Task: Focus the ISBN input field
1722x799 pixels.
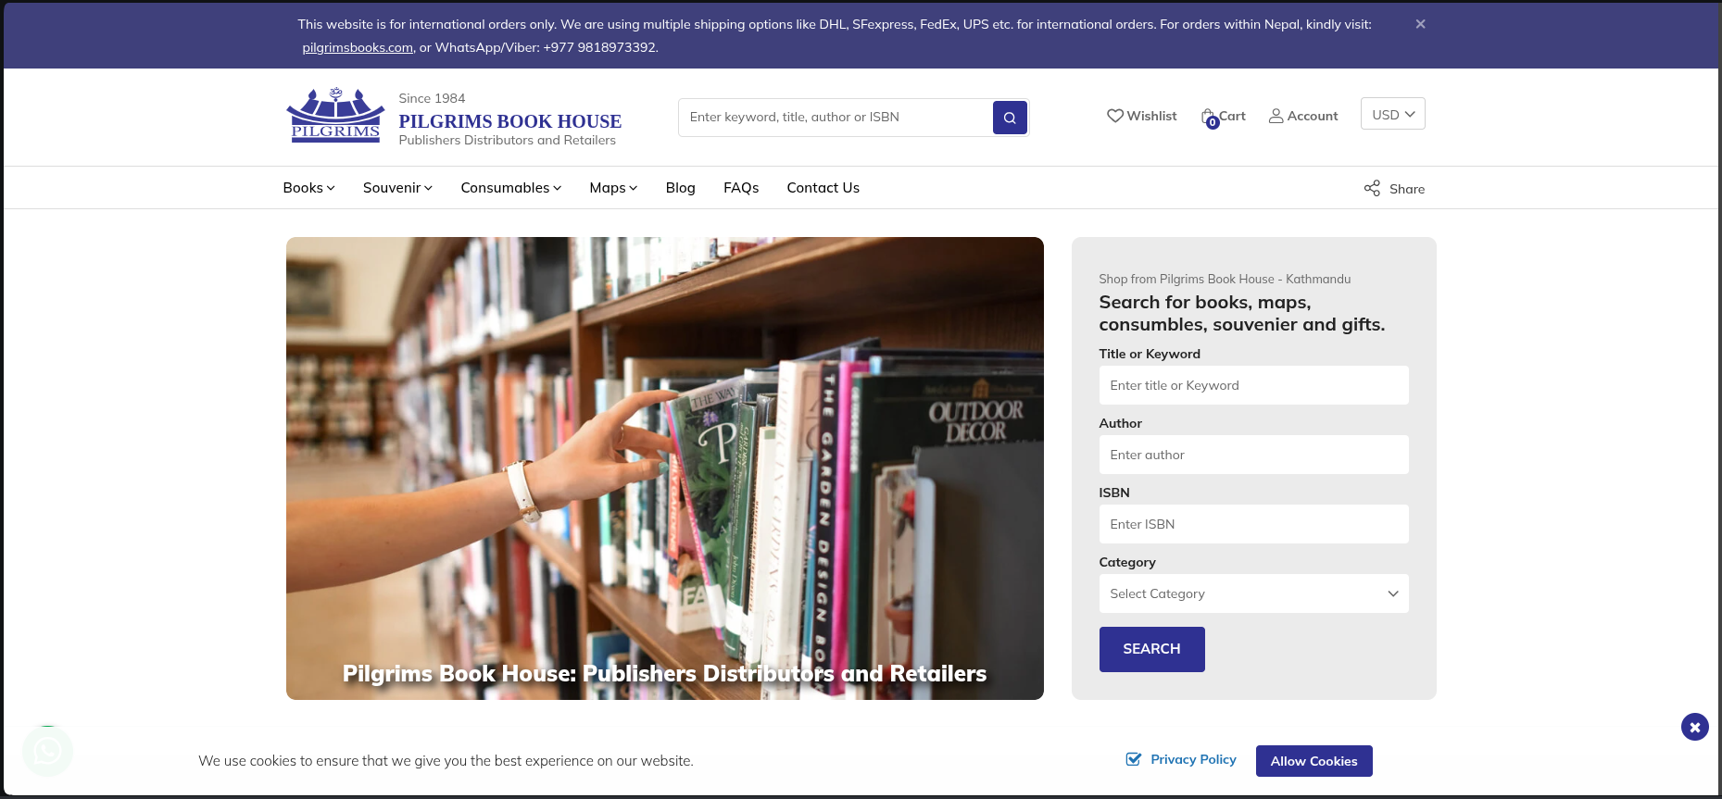Action: pos(1253,524)
